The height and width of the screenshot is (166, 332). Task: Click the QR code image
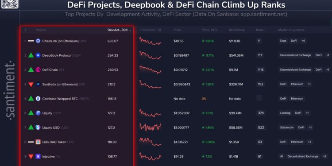[x=10, y=4]
